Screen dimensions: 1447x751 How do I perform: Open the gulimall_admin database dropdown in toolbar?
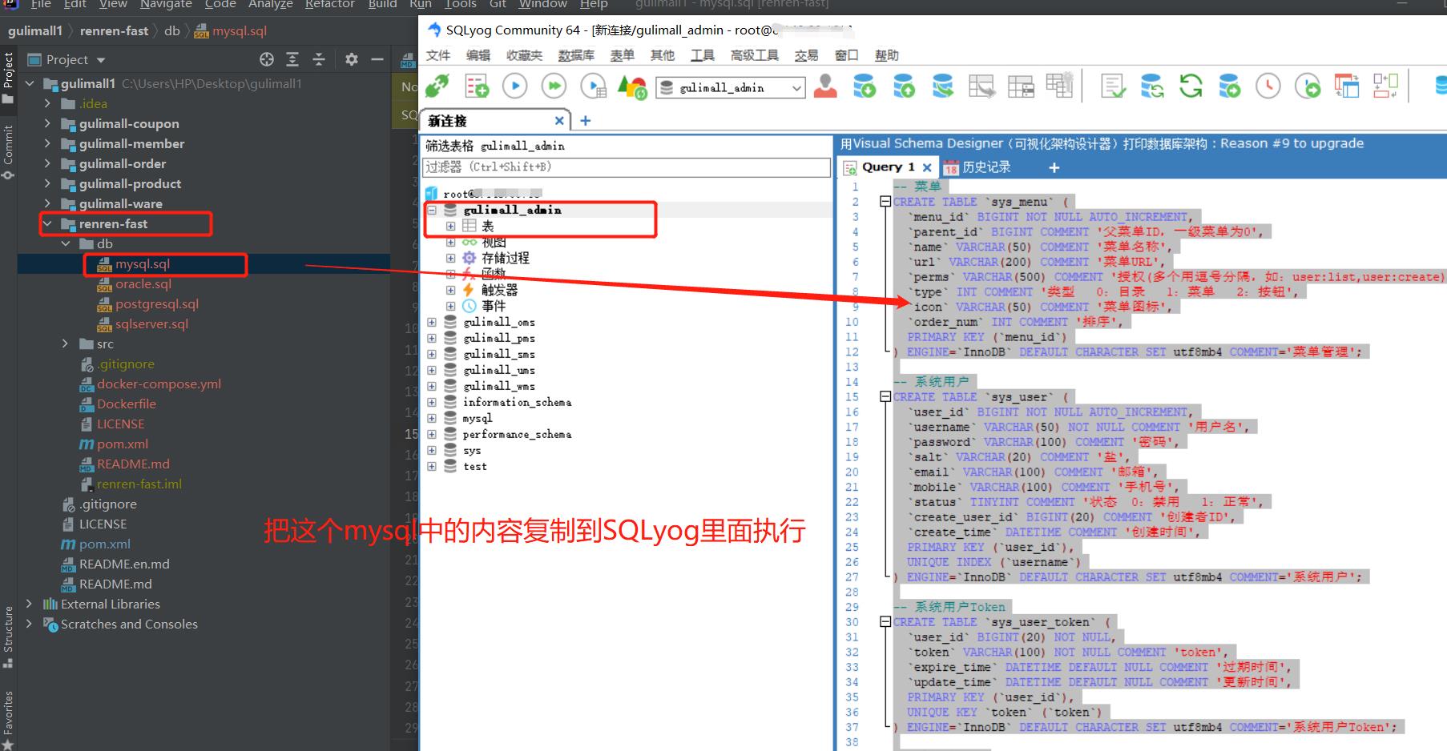[x=796, y=88]
